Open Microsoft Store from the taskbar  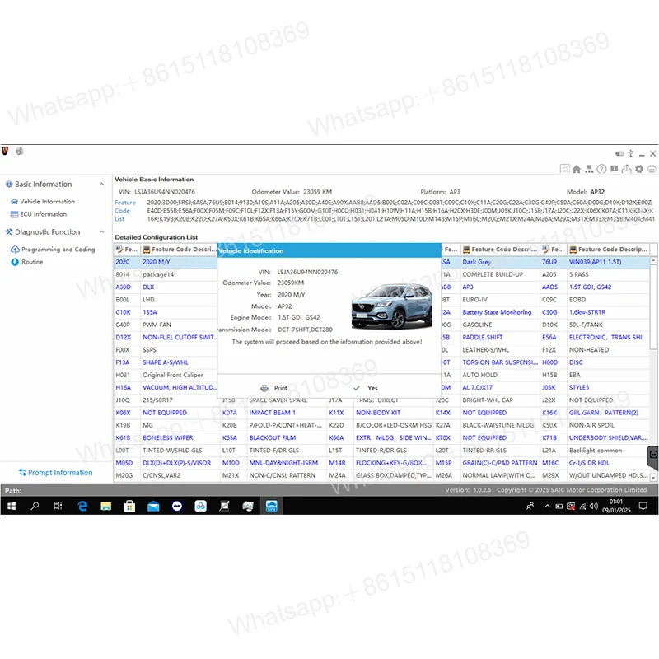coord(129,506)
